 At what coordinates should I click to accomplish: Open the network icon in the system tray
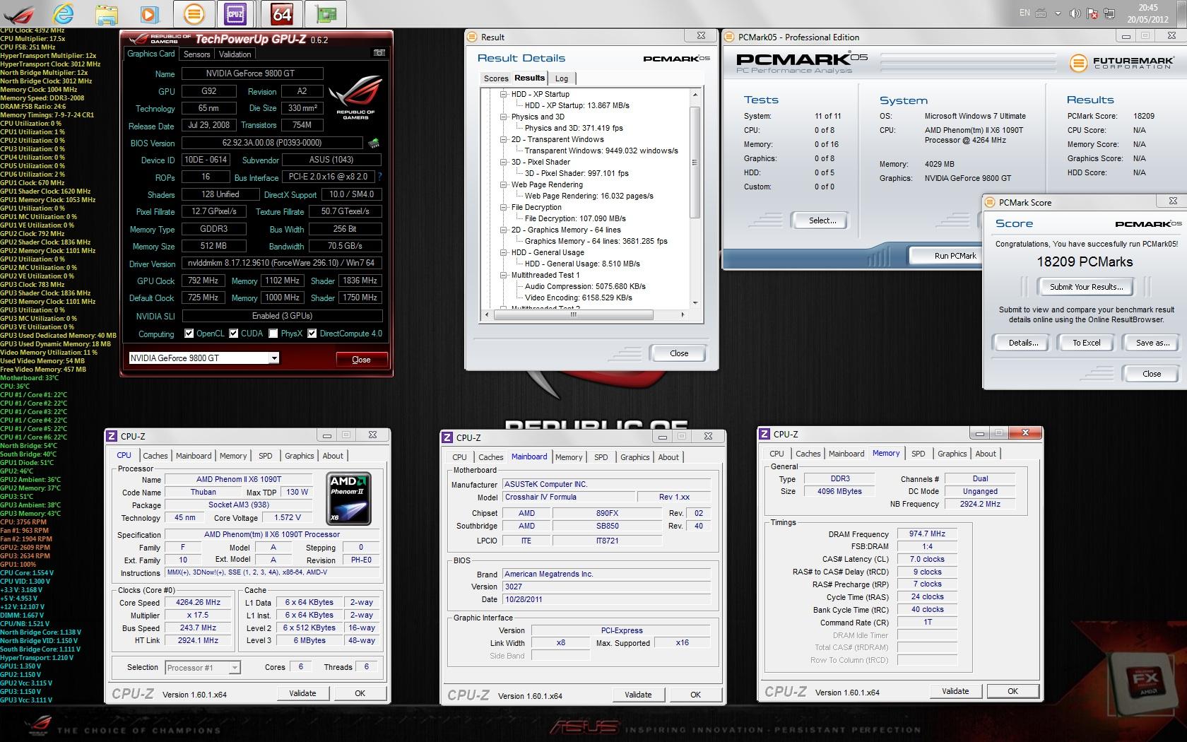tap(1109, 13)
